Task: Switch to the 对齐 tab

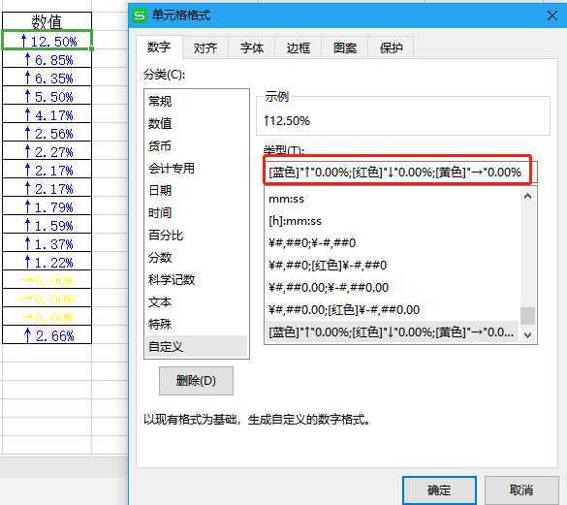Action: [205, 47]
